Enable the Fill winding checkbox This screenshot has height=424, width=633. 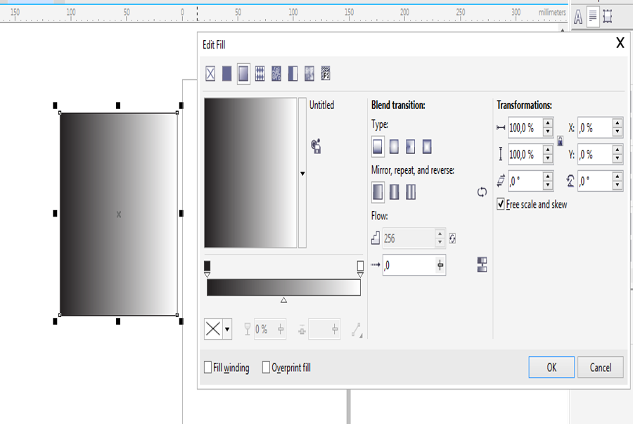(208, 367)
